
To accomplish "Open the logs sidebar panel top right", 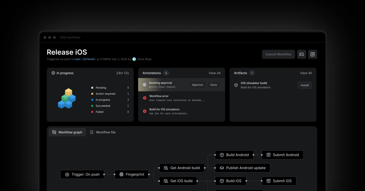I will [313, 54].
